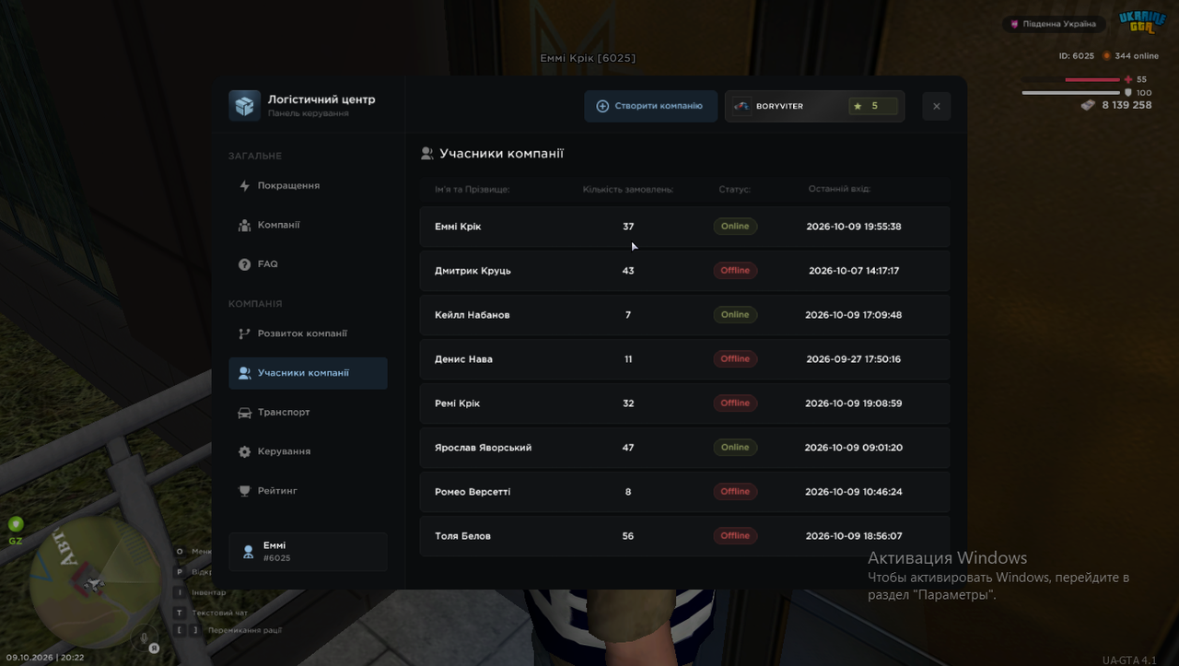Click the Останній вхід column header
Image resolution: width=1179 pixels, height=666 pixels.
point(839,190)
